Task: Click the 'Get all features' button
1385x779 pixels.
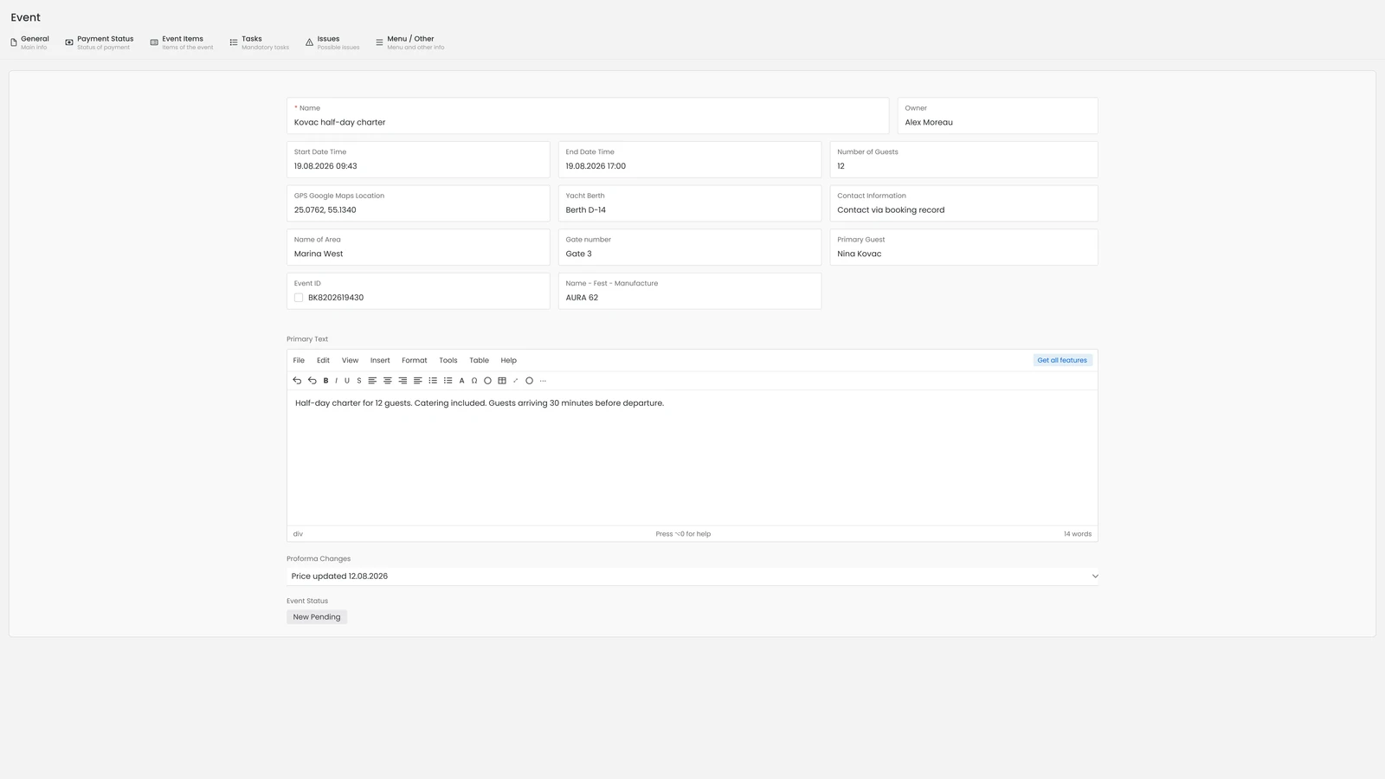Action: [1062, 360]
